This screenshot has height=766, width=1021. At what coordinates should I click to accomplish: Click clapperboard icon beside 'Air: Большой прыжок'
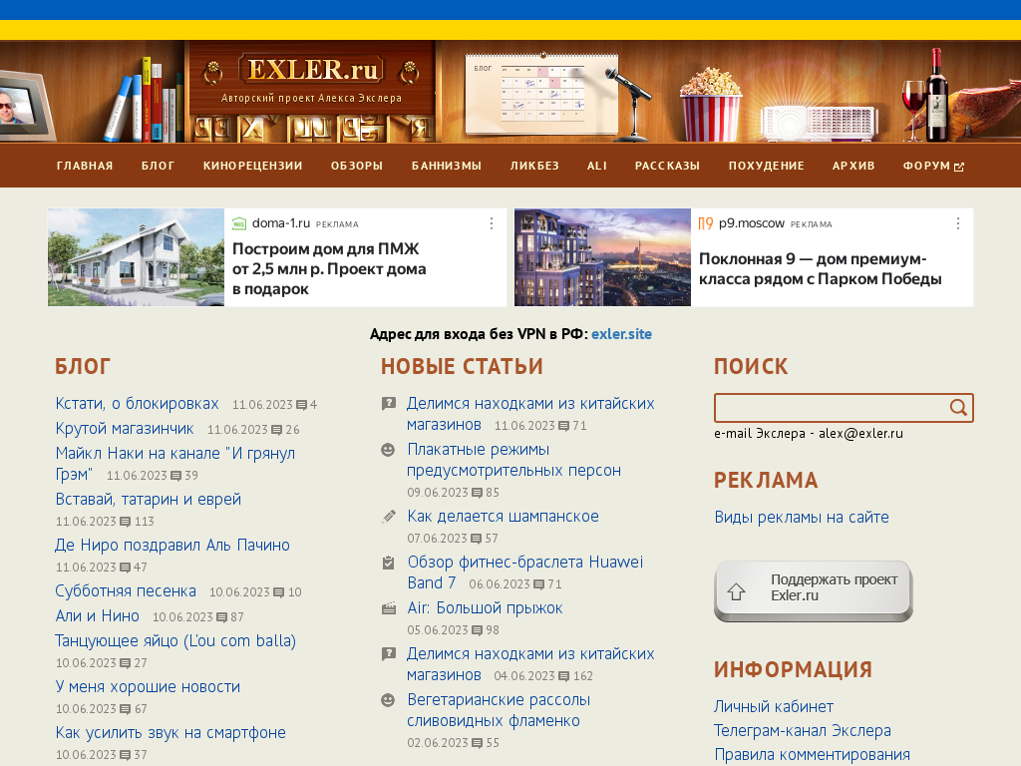point(388,608)
